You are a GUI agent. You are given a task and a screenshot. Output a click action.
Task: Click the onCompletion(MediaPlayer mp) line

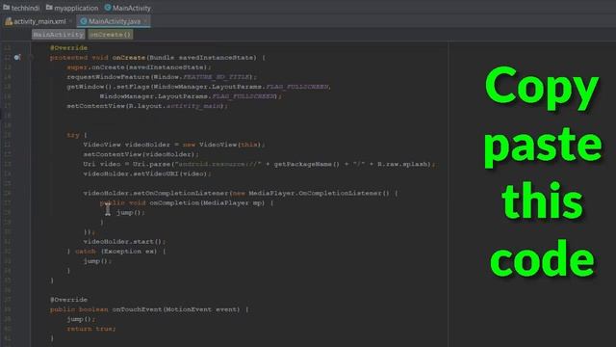(187, 203)
